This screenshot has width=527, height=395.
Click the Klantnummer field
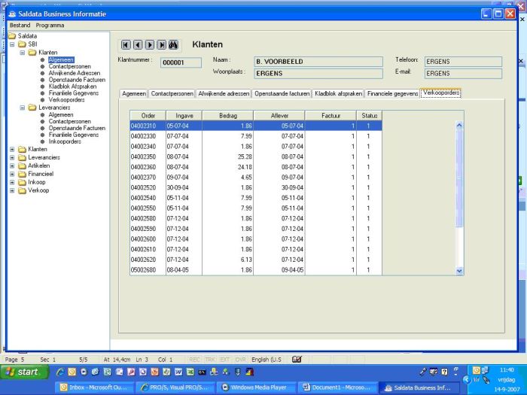pyautogui.click(x=181, y=62)
